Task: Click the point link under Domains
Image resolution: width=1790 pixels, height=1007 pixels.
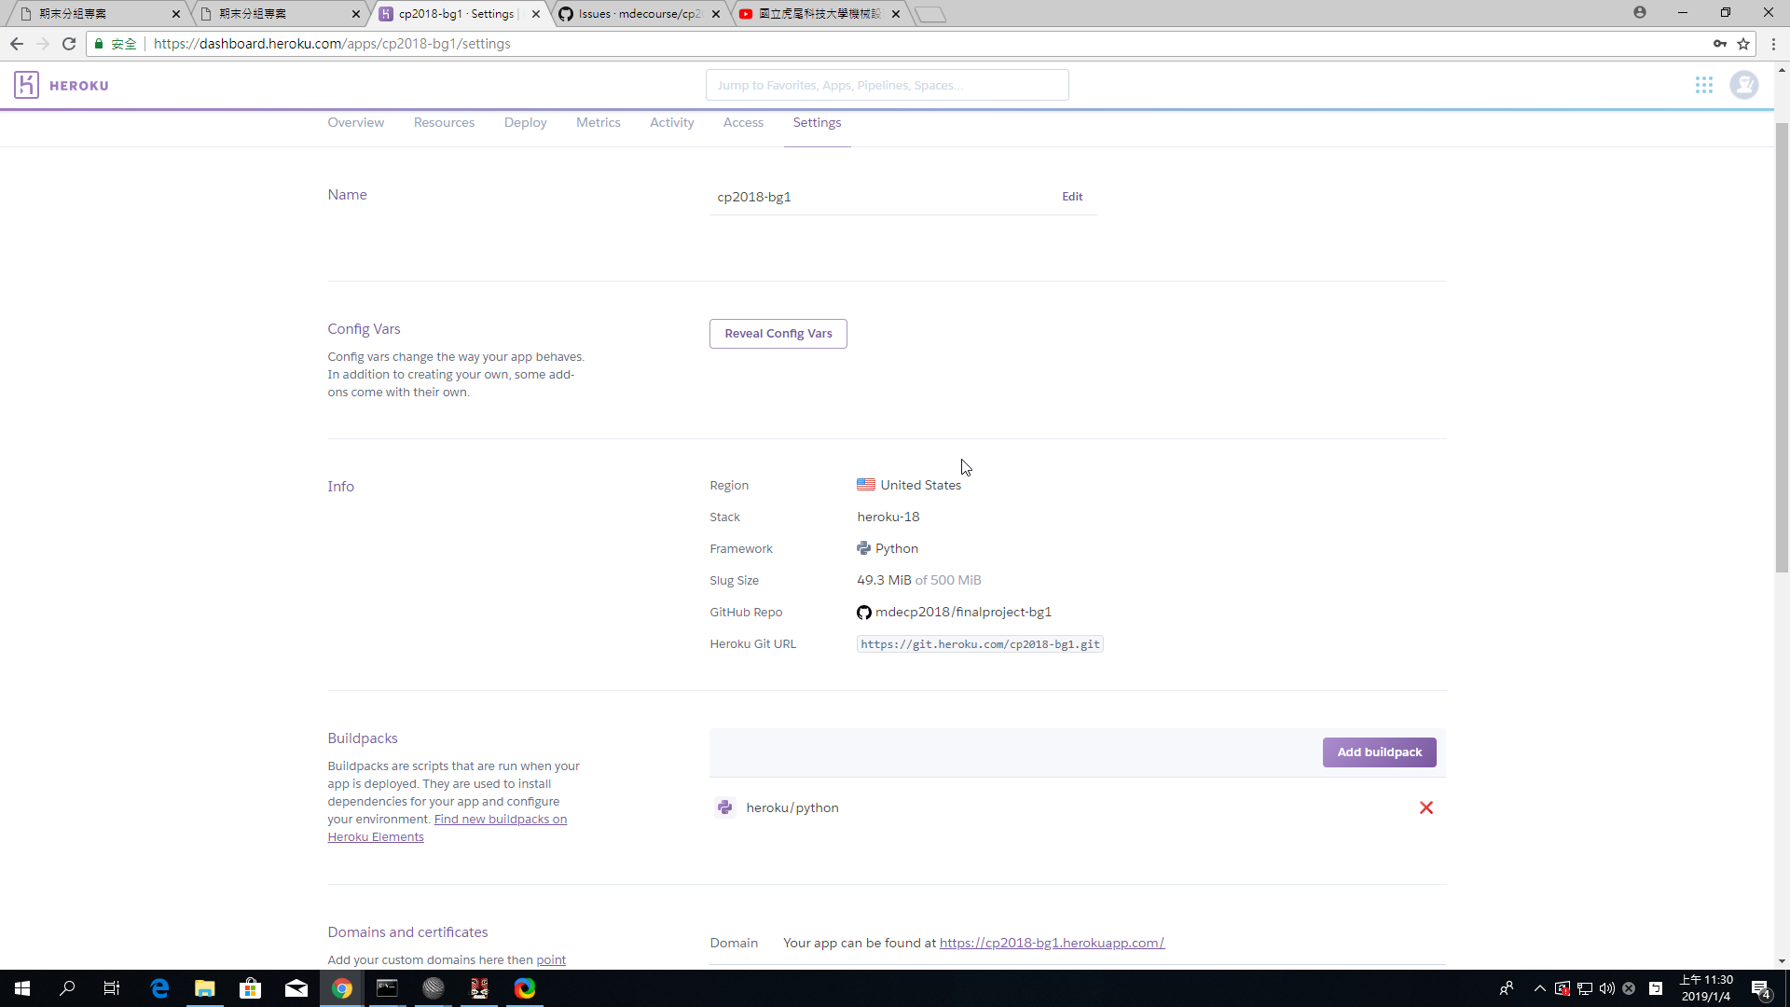Action: click(x=551, y=959)
